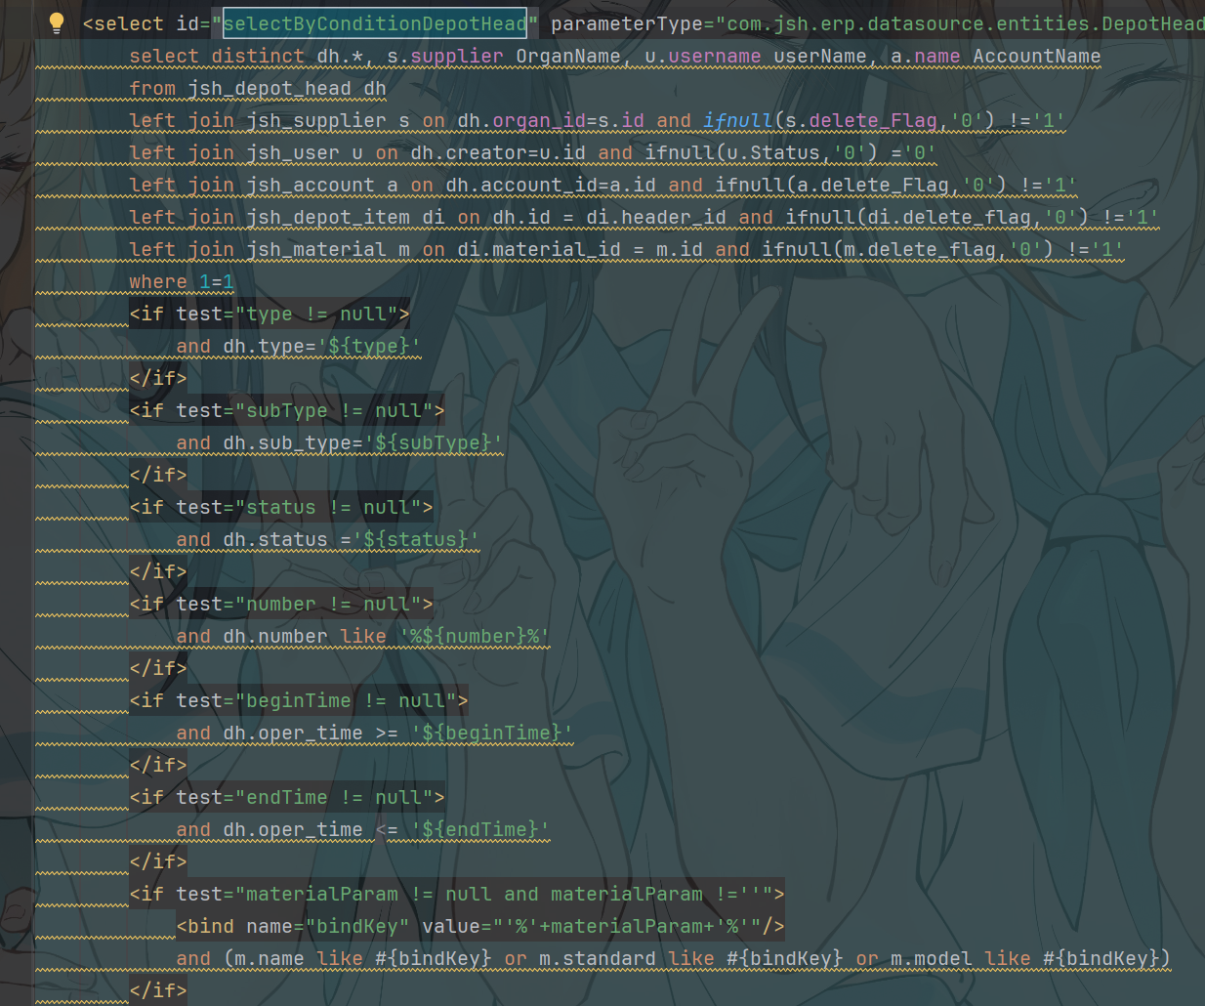Click the table name jsh_depot_head
1205x1006 pixels.
[x=270, y=88]
